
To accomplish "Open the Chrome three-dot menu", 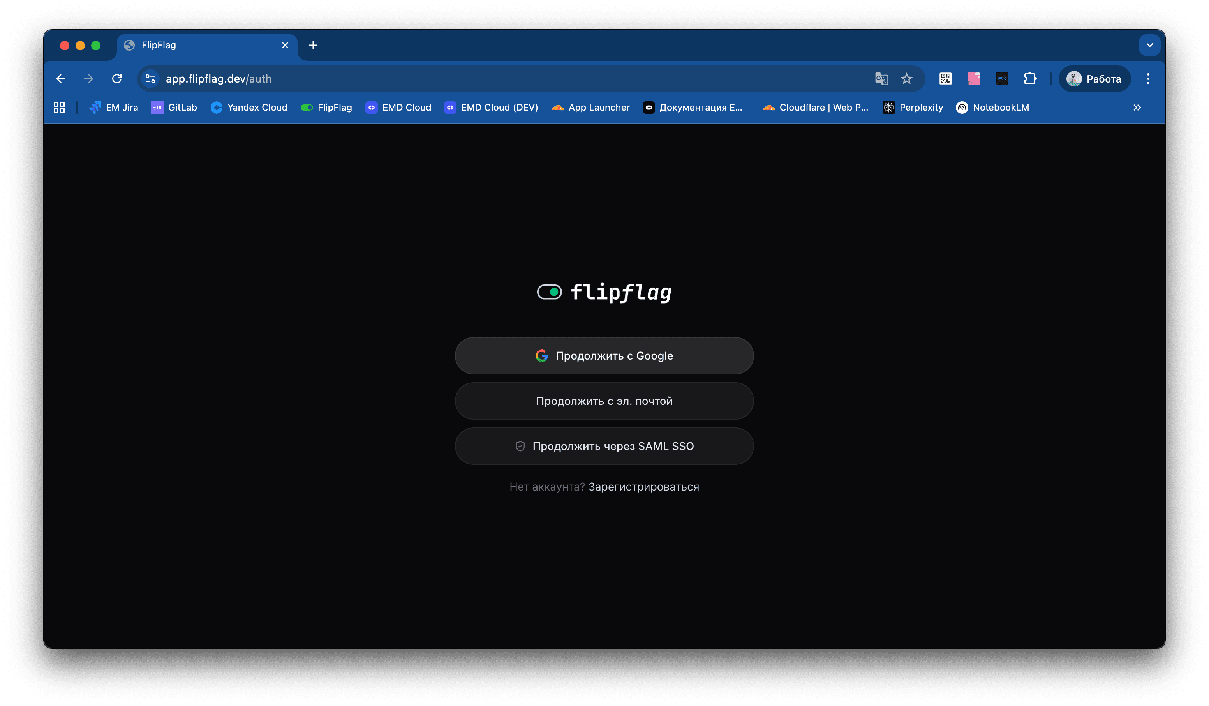I will click(1148, 79).
